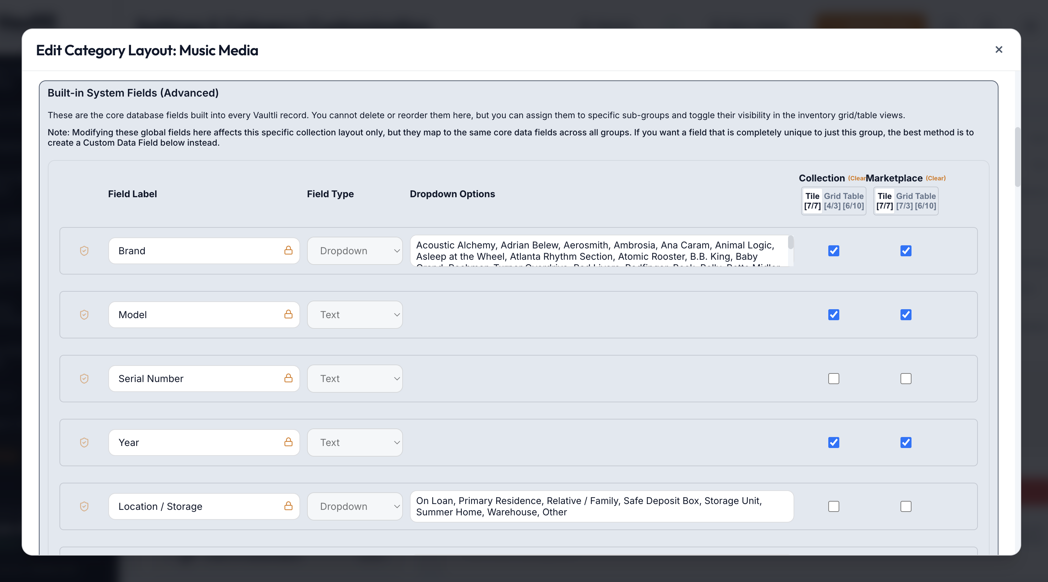Select the Collection Tile view tab
The height and width of the screenshot is (582, 1048).
pyautogui.click(x=812, y=201)
